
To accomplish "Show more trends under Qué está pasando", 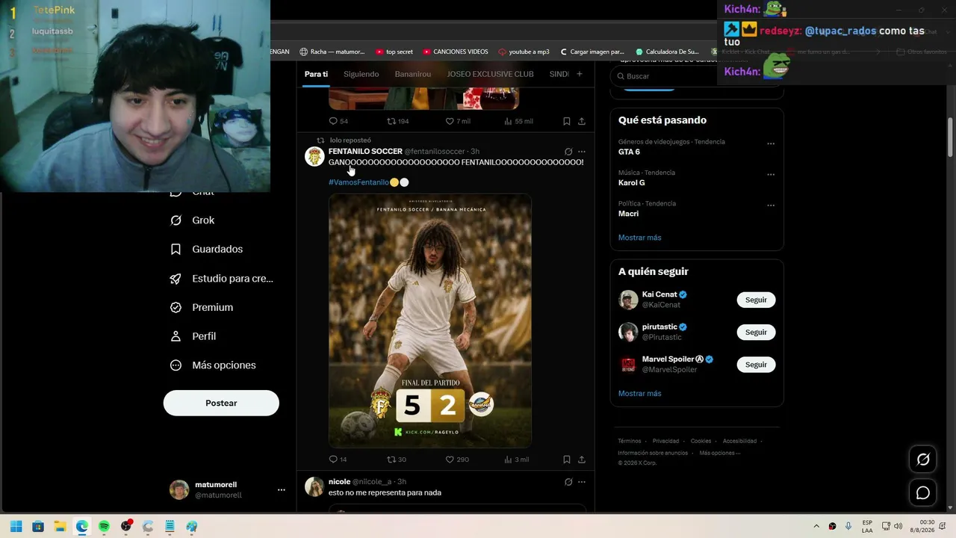I will tap(639, 238).
